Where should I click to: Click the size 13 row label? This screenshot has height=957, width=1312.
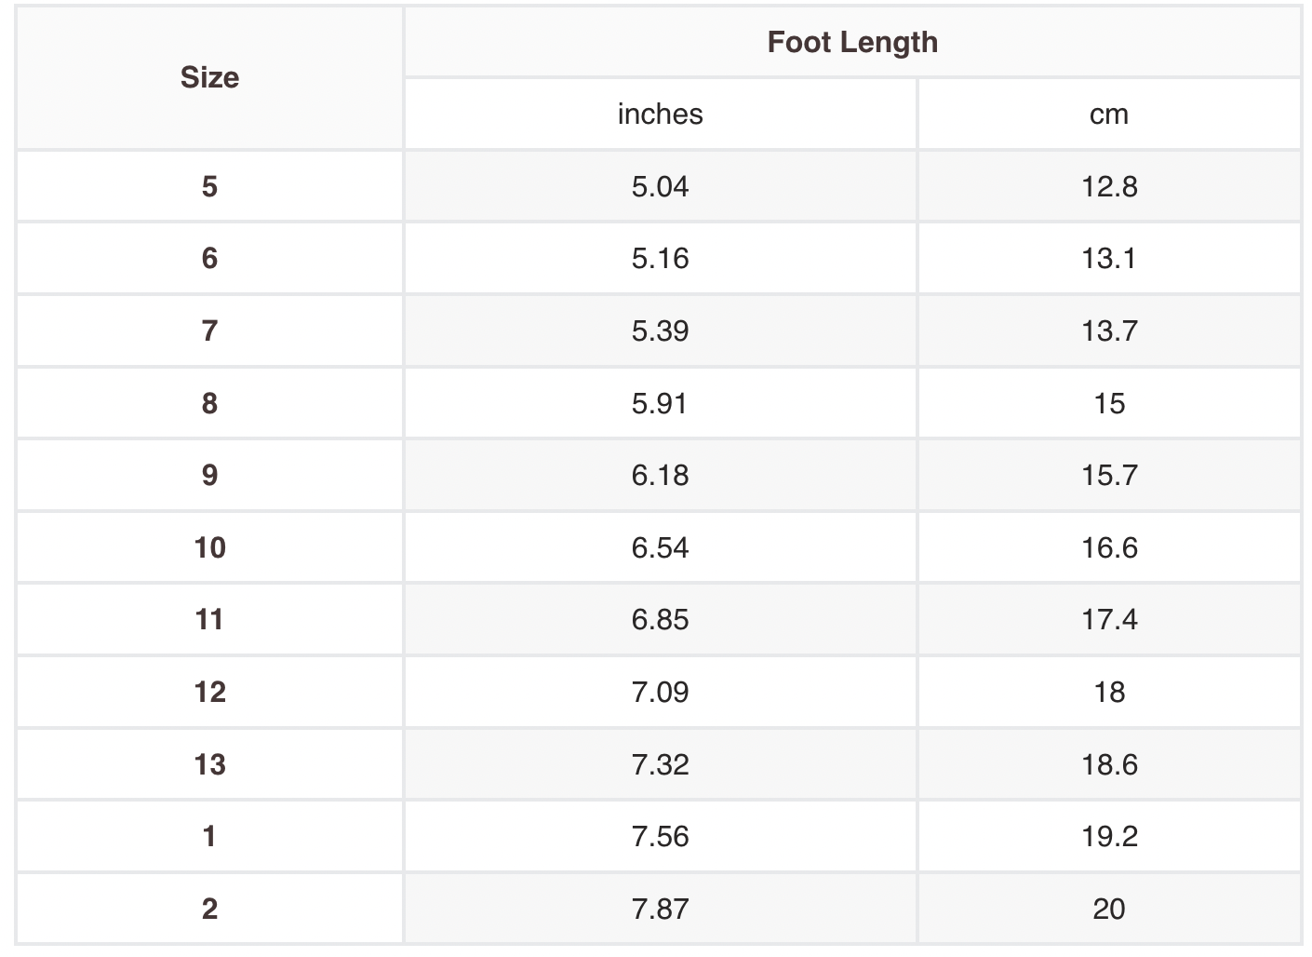tap(209, 764)
